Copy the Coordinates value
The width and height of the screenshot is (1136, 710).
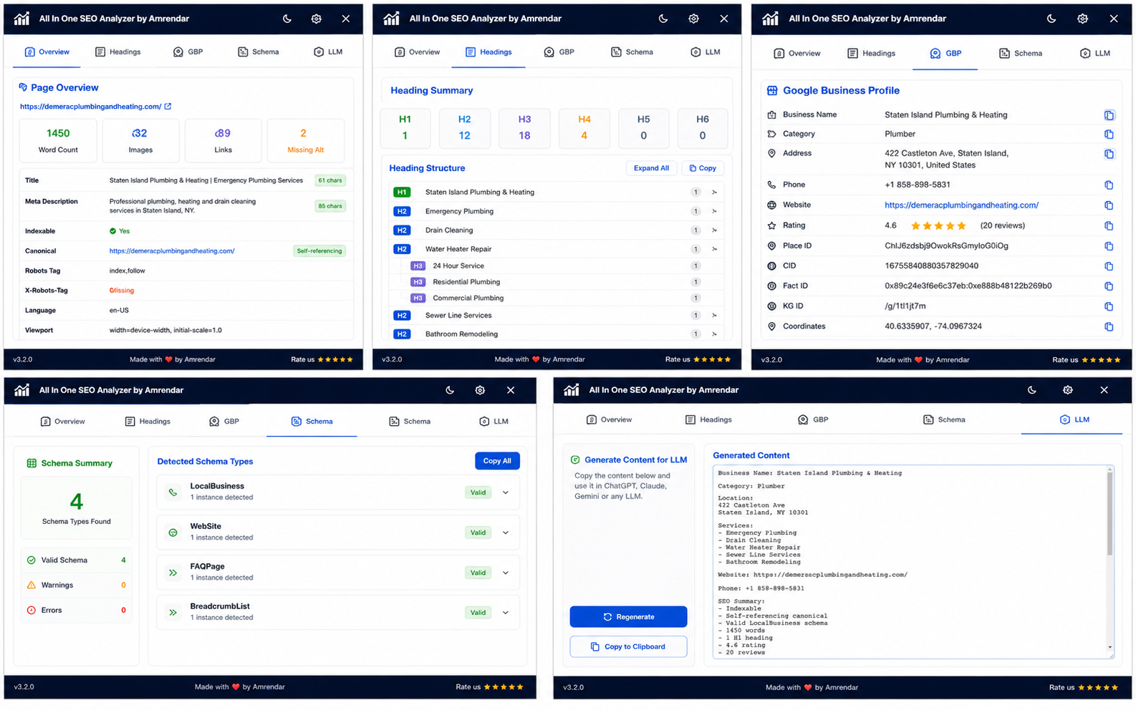(x=1109, y=326)
